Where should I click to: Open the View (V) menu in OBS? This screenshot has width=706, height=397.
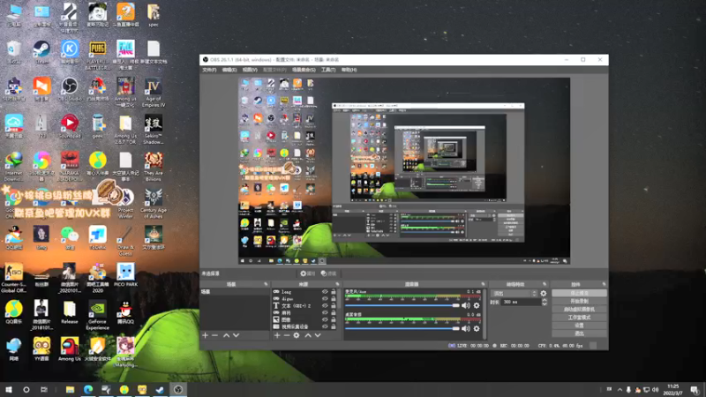250,70
